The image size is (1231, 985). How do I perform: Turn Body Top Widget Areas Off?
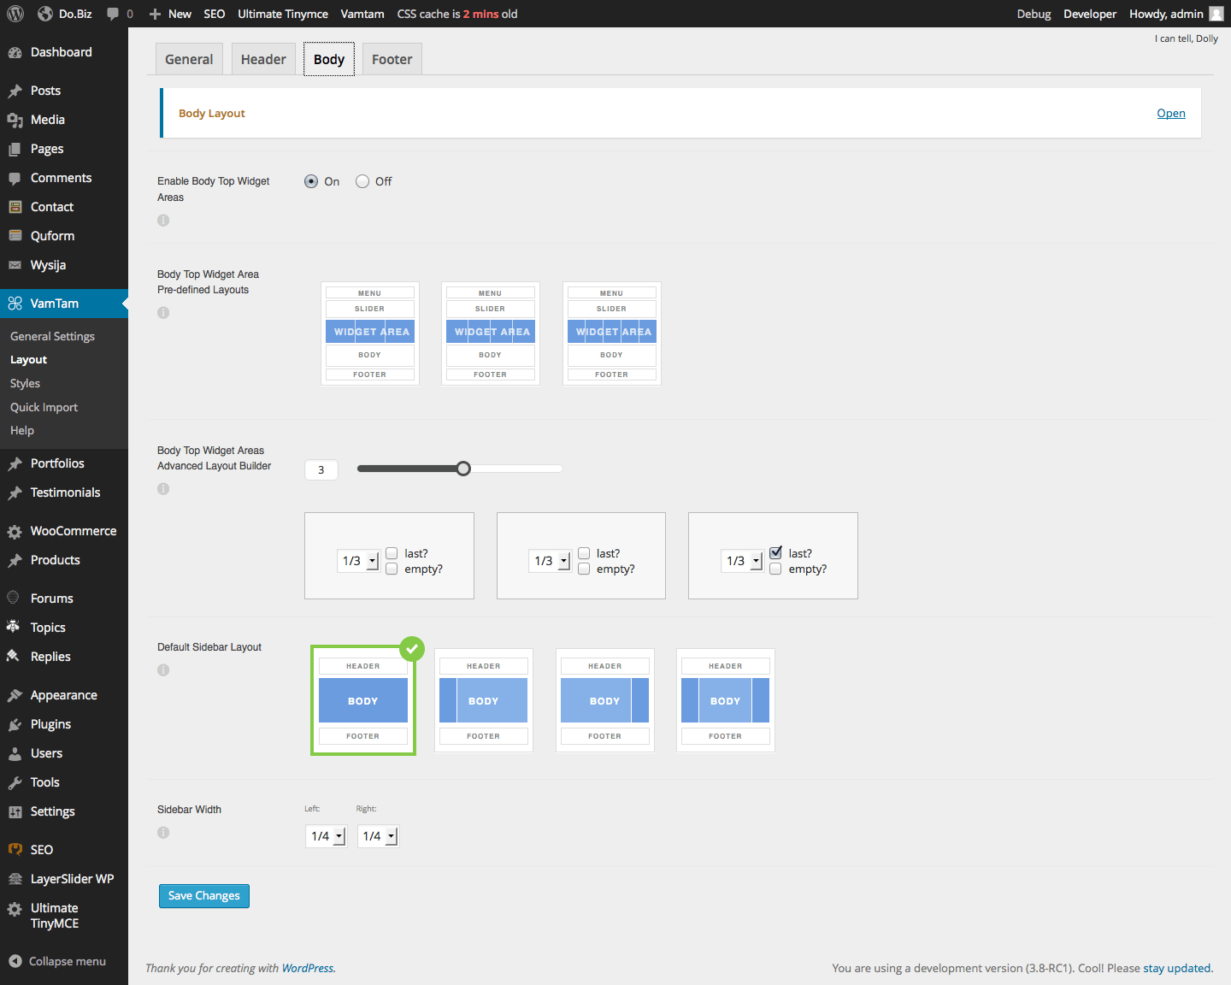pos(362,181)
